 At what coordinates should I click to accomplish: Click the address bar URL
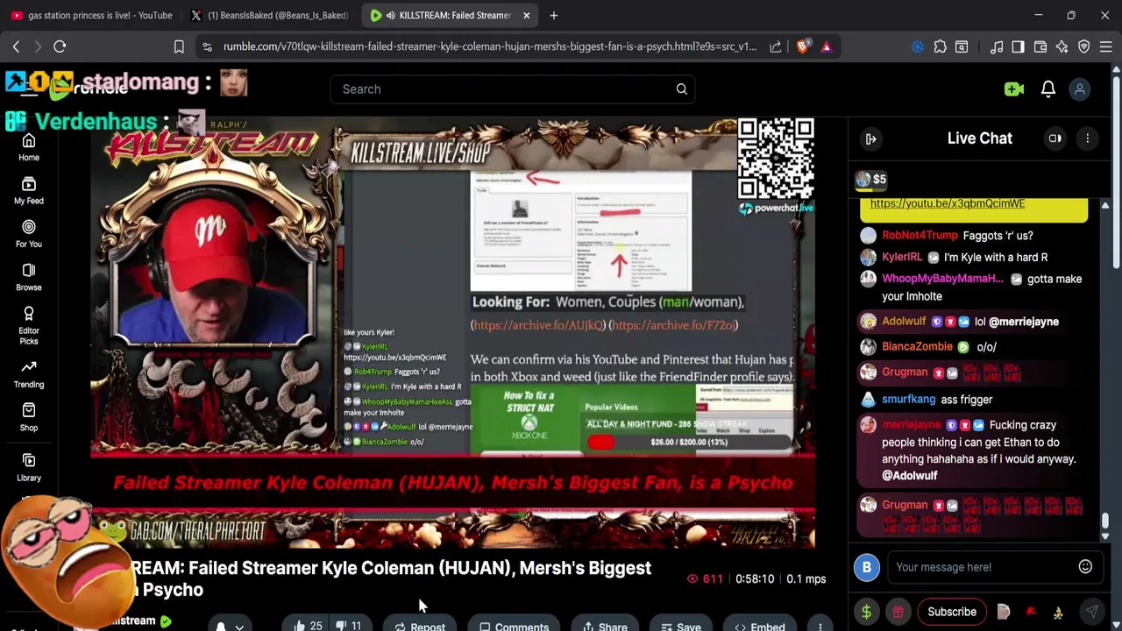pyautogui.click(x=489, y=46)
